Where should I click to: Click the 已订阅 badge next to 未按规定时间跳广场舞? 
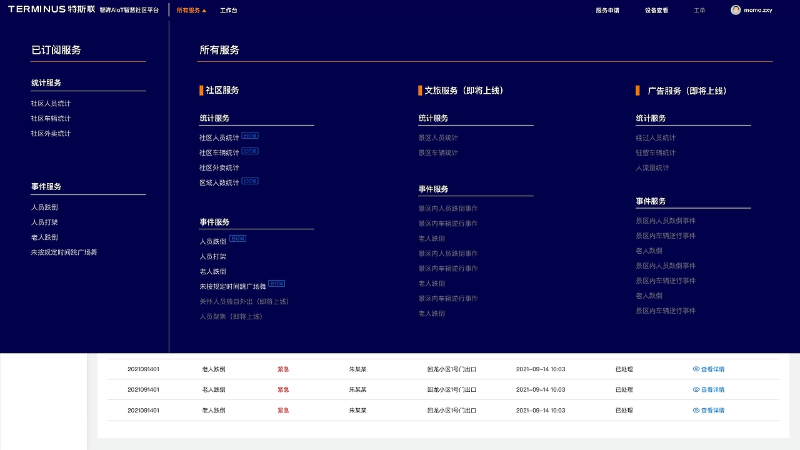click(x=277, y=283)
